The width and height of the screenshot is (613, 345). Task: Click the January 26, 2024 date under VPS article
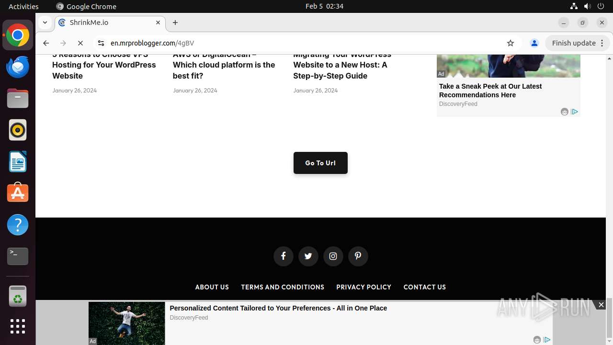coord(74,90)
